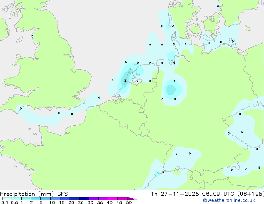This screenshot has height=204, width=264.
Task: Click the 'Precipitation [mm]' title text
Action: (27, 194)
